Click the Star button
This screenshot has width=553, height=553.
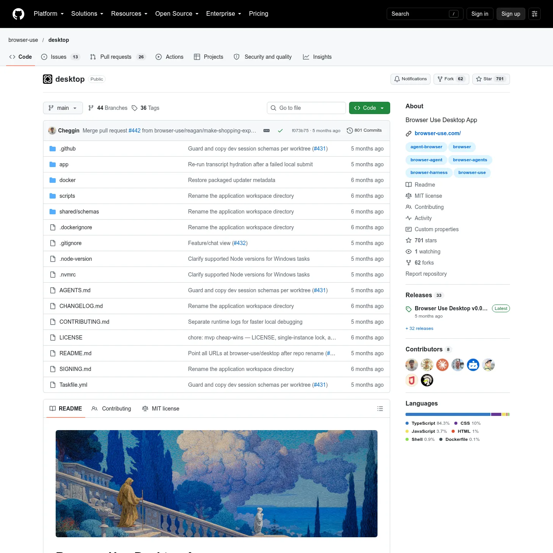tap(491, 79)
